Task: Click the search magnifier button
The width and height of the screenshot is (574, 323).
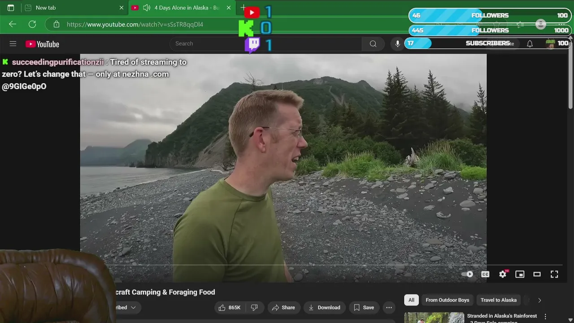Action: click(373, 44)
